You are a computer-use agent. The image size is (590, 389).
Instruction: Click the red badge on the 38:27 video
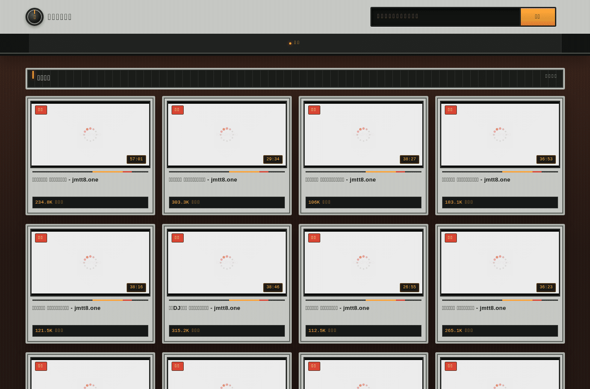(314, 110)
